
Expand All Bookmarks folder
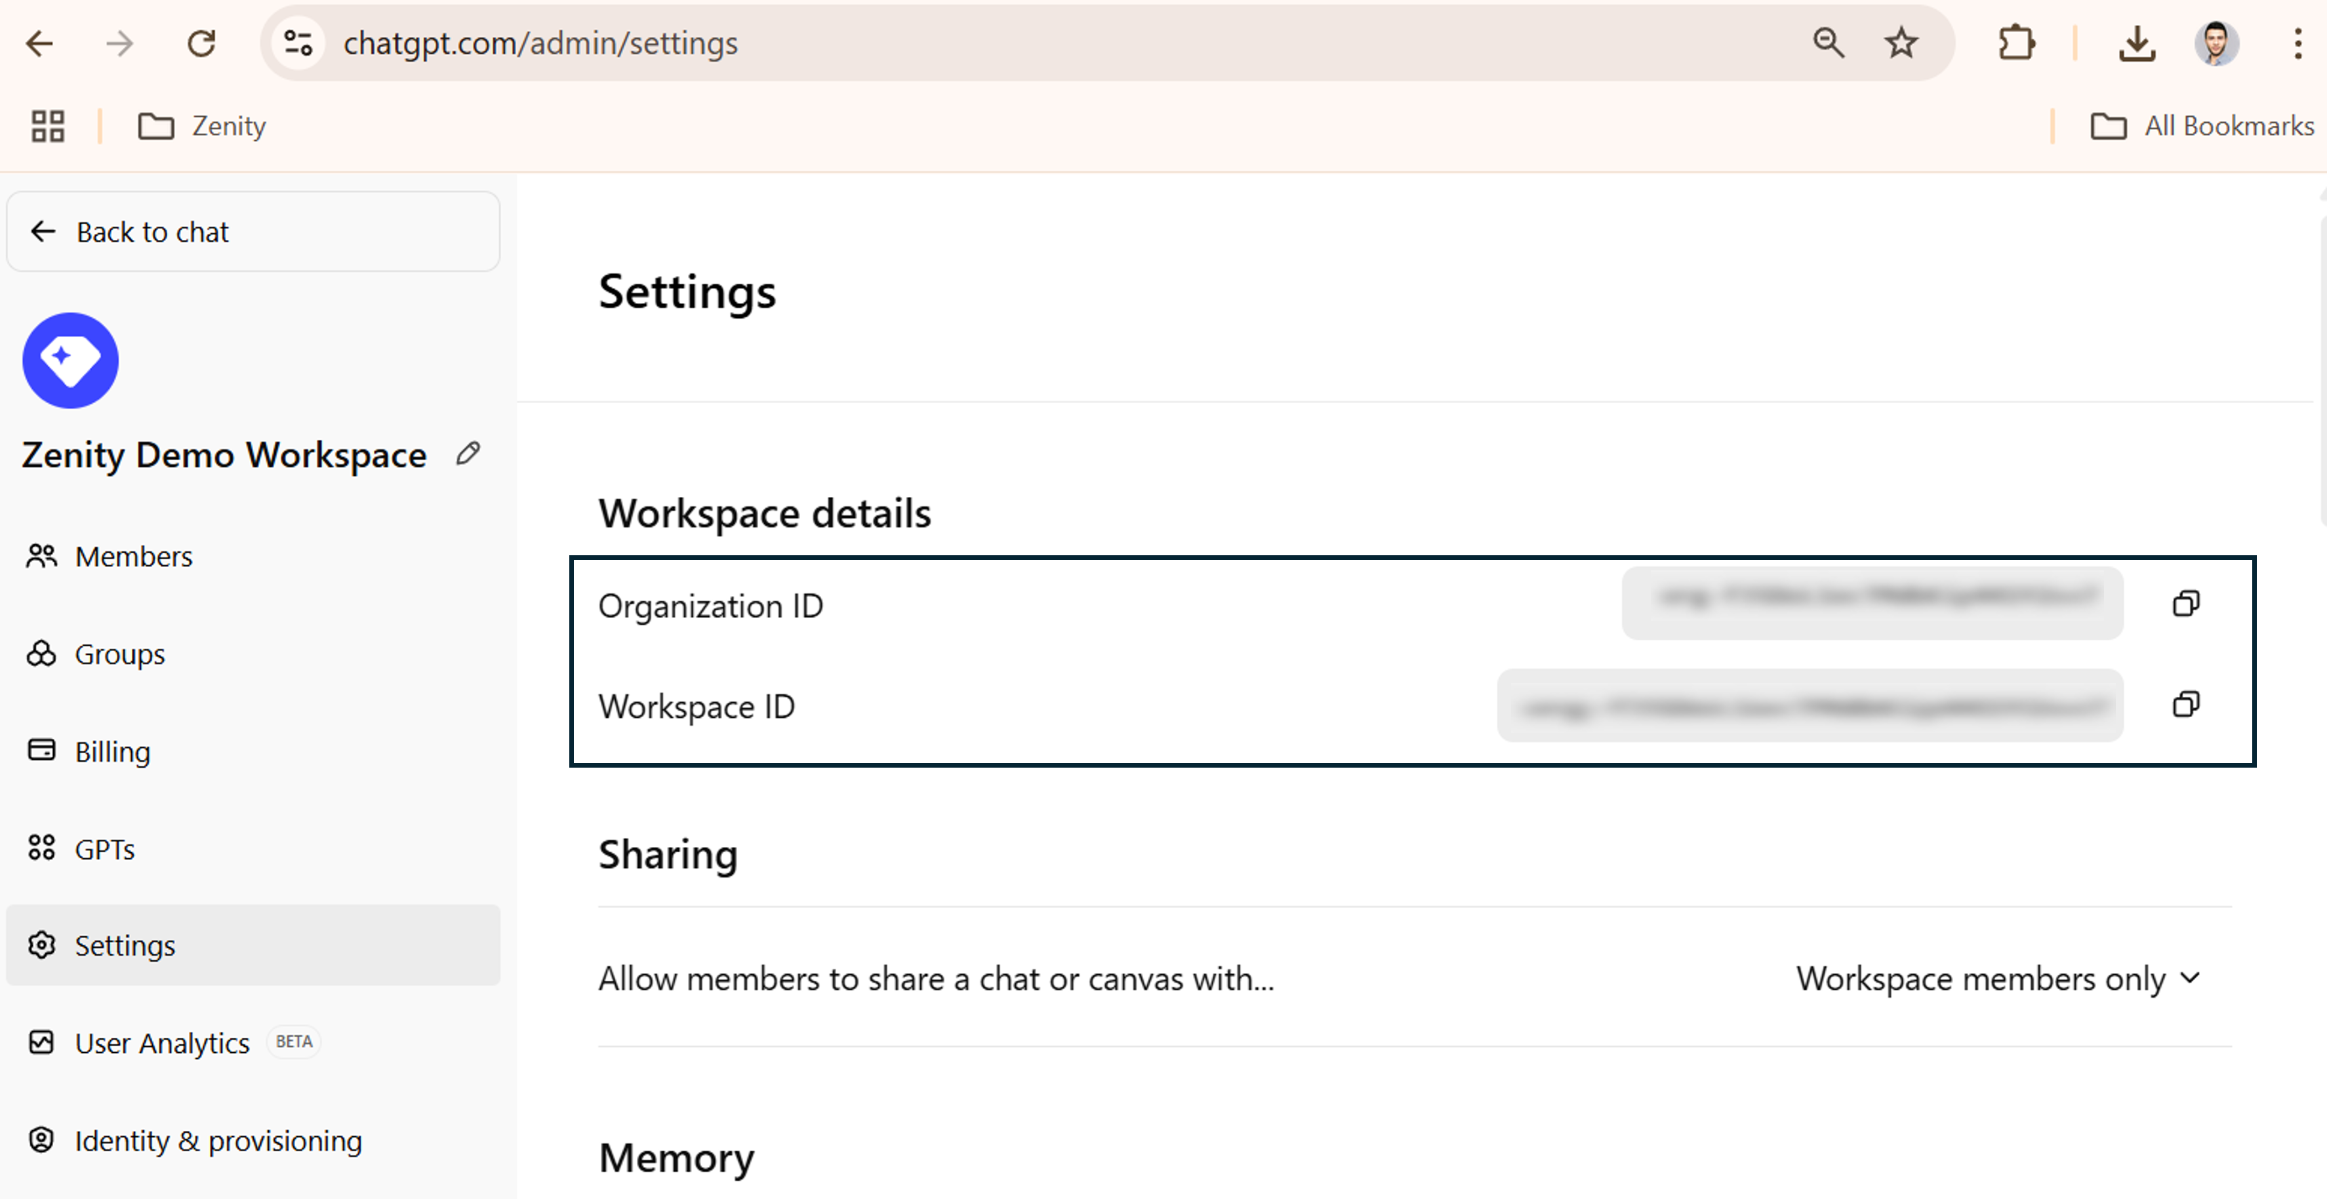[x=2202, y=125]
